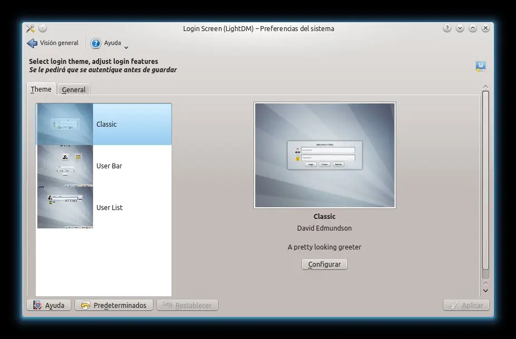Image resolution: width=516 pixels, height=339 pixels.
Task: Click the wrench tools icon in title bar
Action: (x=31, y=28)
